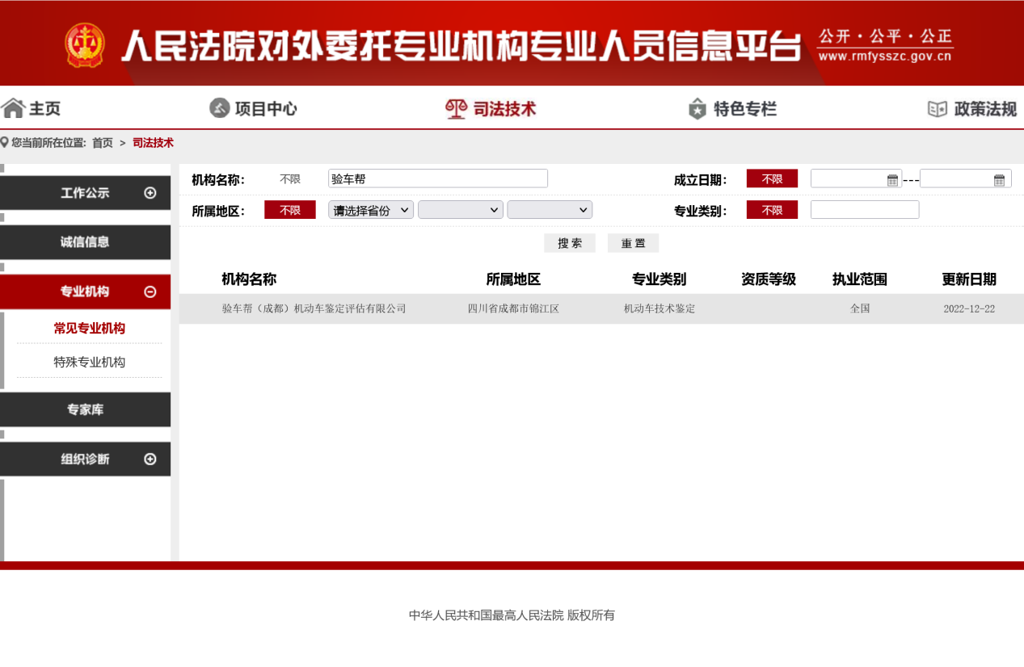
Task: Open calendar picker for start date
Action: coord(892,180)
